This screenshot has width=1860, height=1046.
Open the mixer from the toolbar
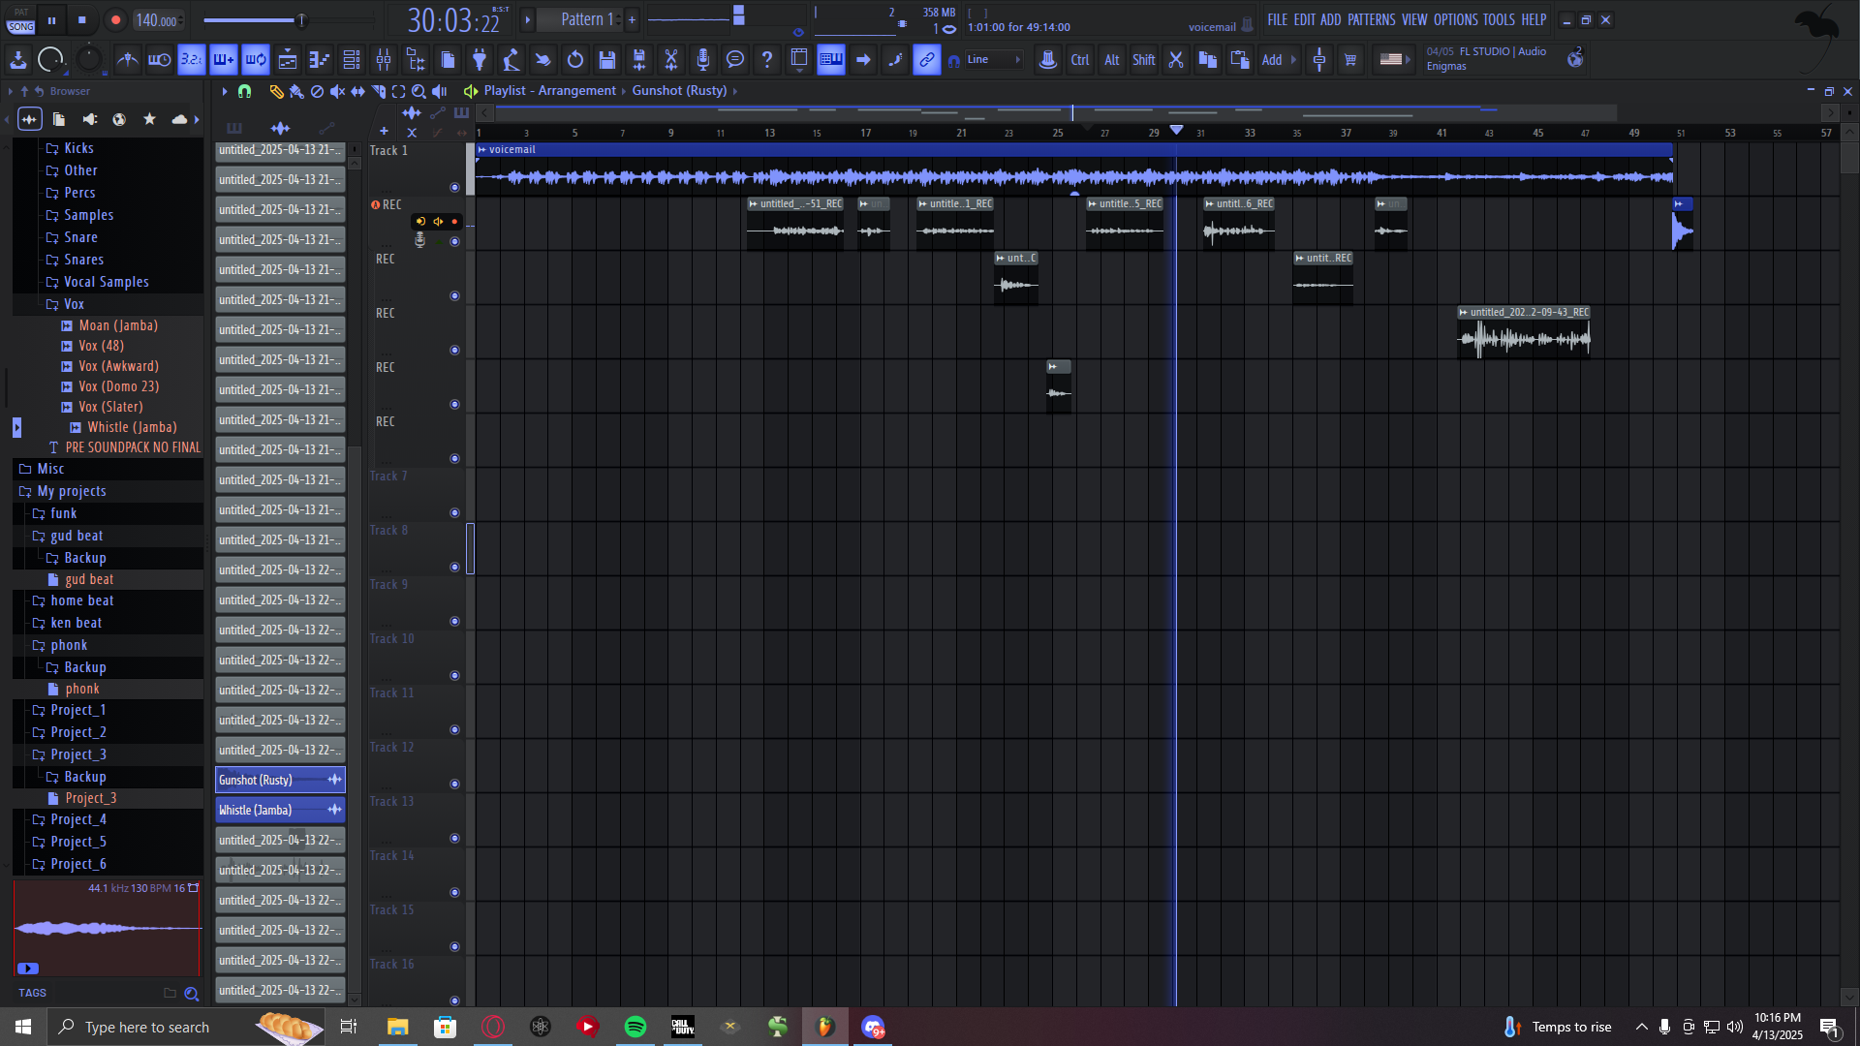coord(384,60)
